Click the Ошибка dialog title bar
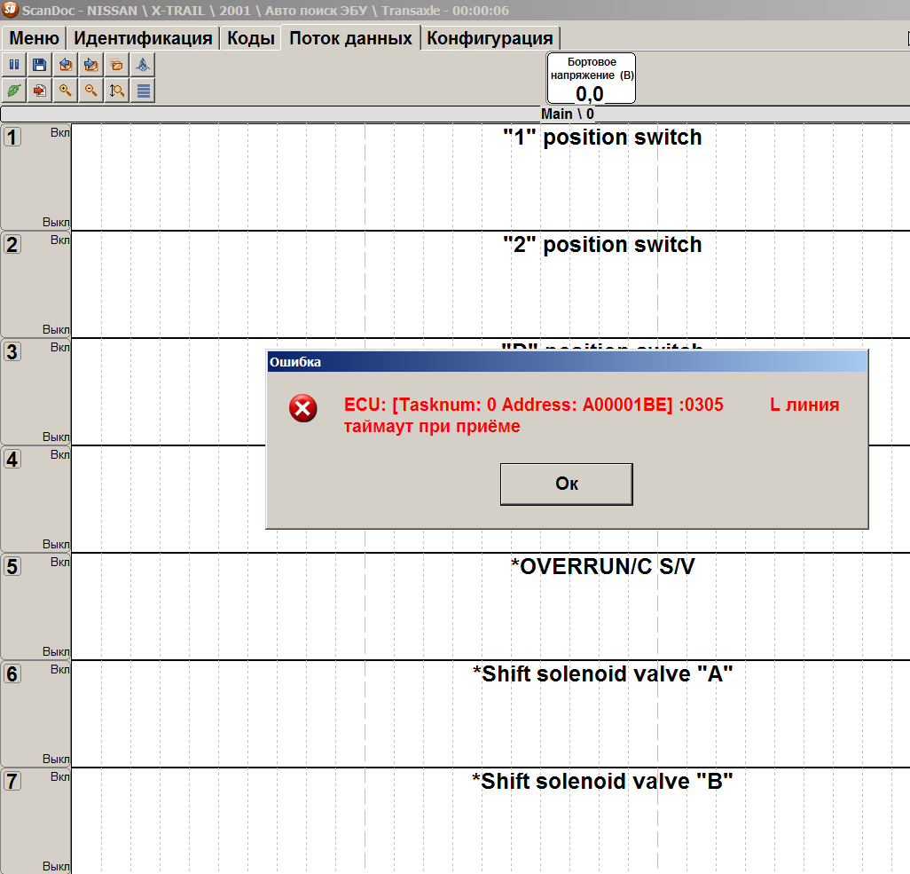 pyautogui.click(x=567, y=362)
